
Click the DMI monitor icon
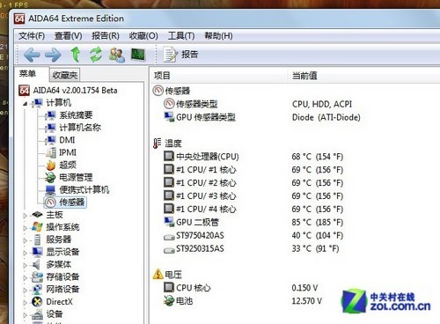pyautogui.click(x=50, y=140)
